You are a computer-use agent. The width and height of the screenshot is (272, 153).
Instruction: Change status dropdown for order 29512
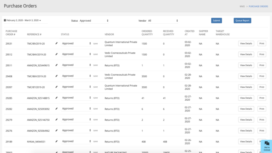pos(76,54)
